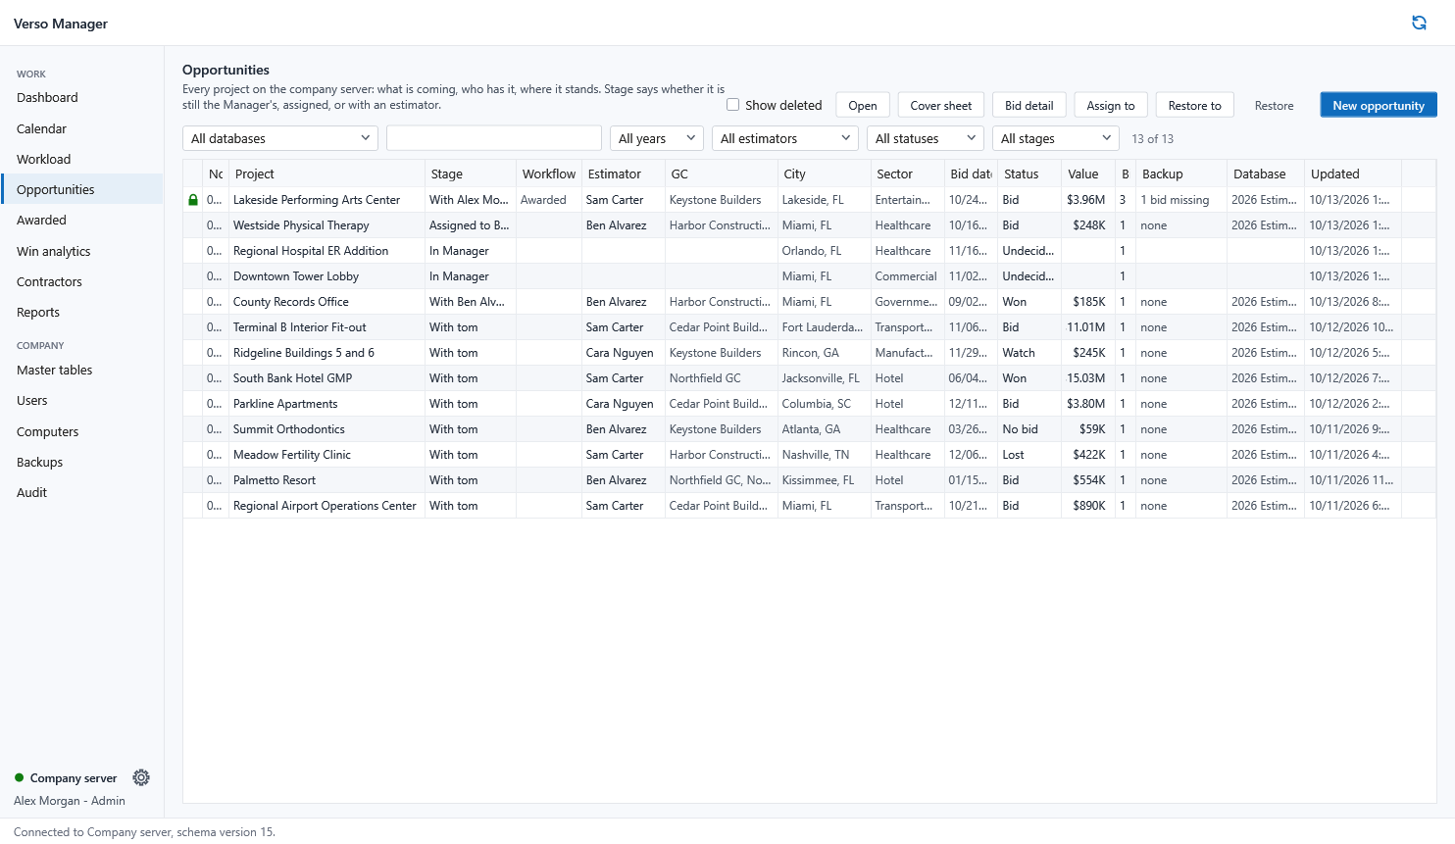Click the Cover sheet button
1455x844 pixels.
[x=941, y=105]
